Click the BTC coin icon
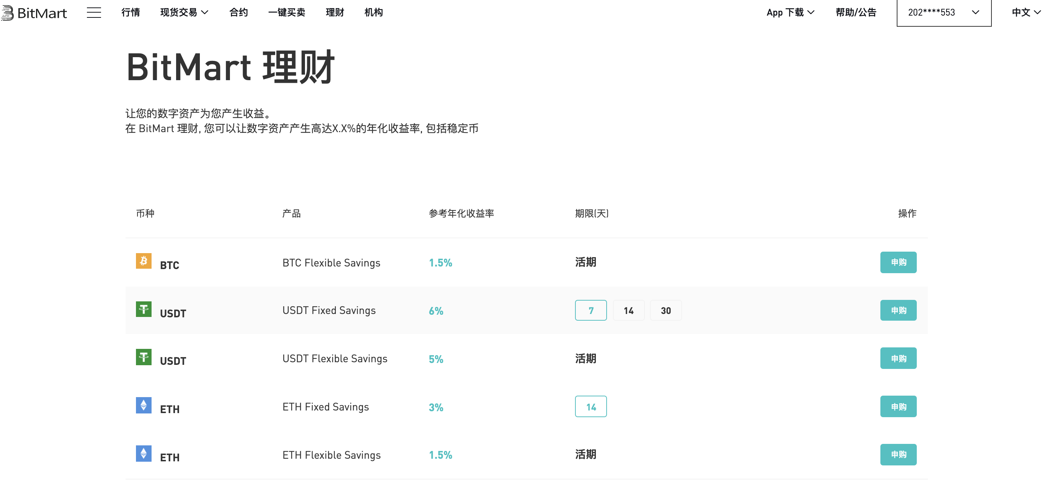This screenshot has width=1052, height=481. pyautogui.click(x=144, y=261)
